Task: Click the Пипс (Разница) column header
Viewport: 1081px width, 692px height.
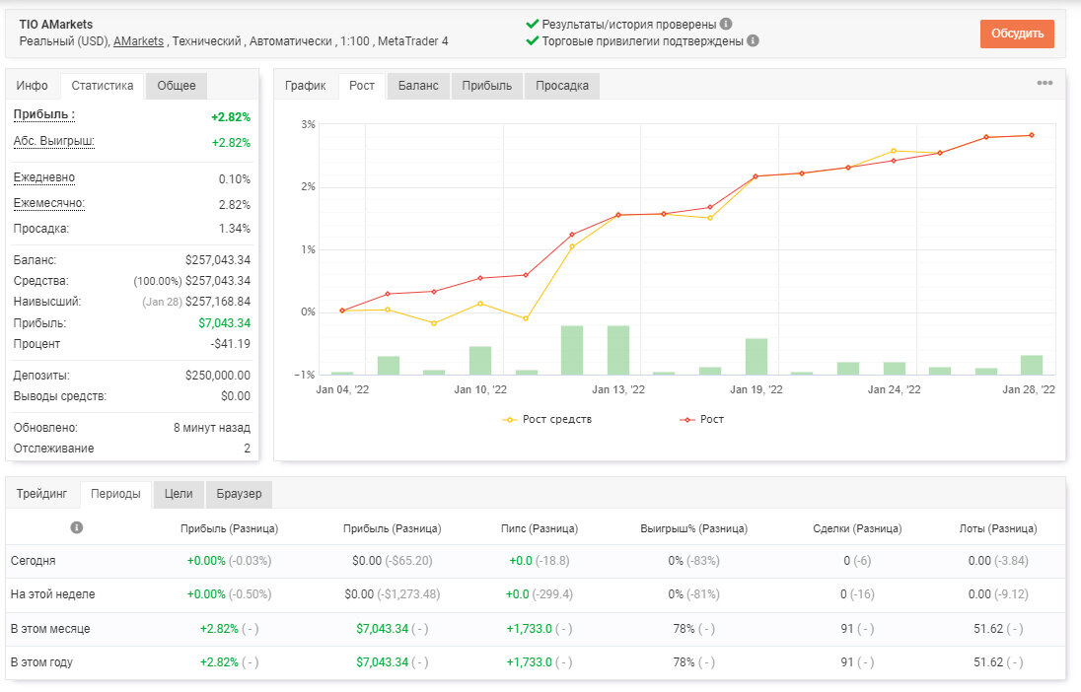Action: pos(540,528)
